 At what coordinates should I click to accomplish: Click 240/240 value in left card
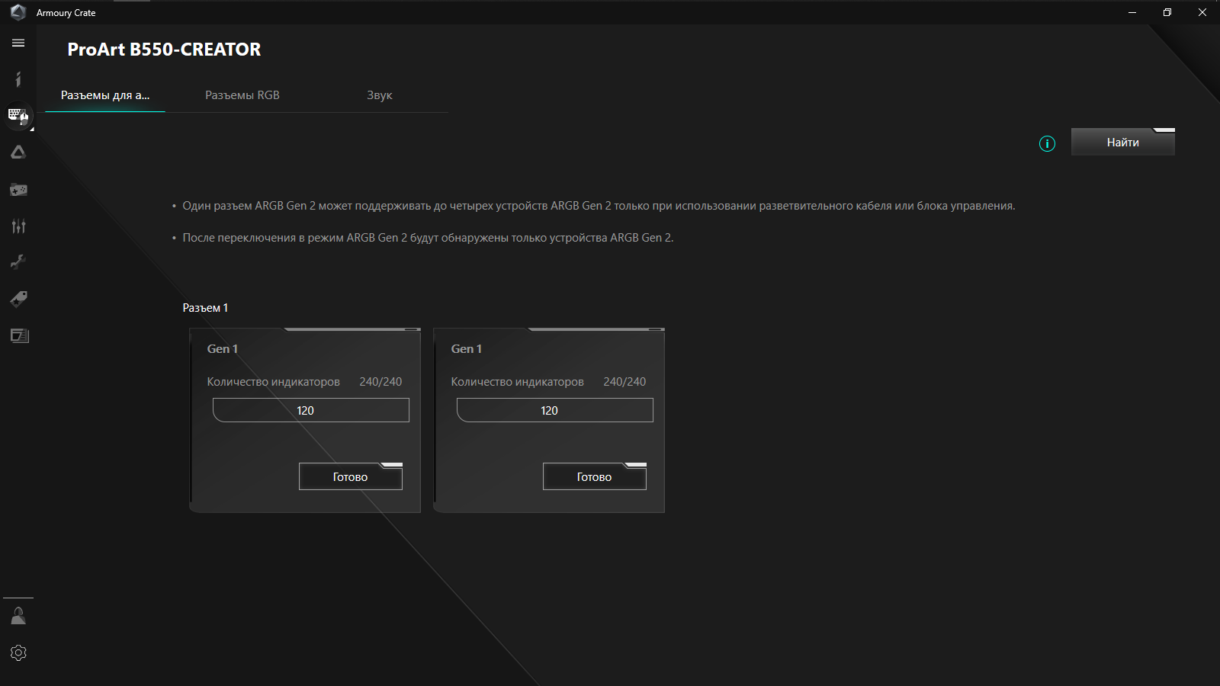[380, 382]
